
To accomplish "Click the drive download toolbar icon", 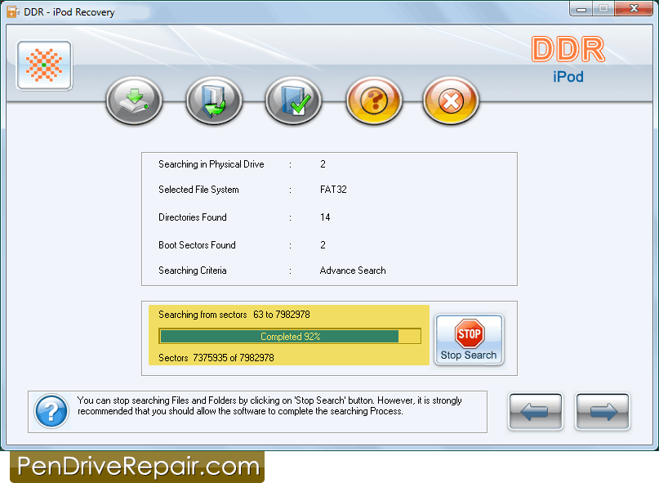I will coord(134,101).
